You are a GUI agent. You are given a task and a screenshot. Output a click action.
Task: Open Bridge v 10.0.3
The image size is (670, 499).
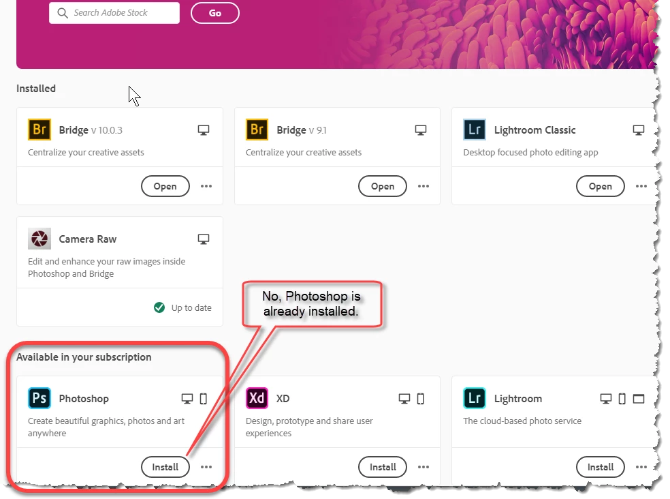[x=165, y=186]
